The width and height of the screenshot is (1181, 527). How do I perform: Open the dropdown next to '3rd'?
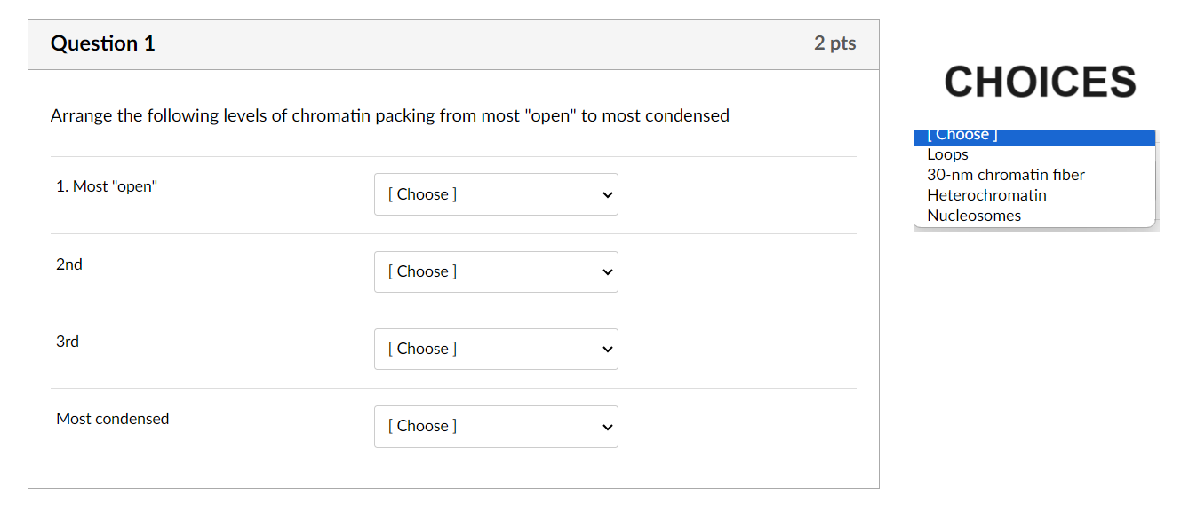(495, 349)
